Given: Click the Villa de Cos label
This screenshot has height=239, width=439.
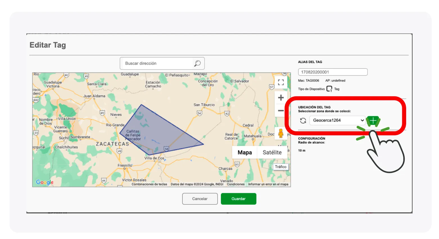Looking at the screenshot, I should coord(154,158).
